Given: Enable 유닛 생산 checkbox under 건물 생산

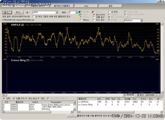Looking at the screenshot, I should pos(94,20).
